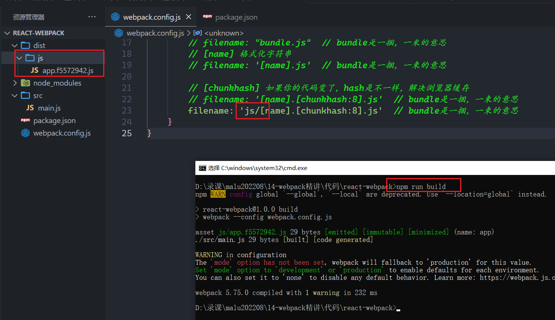Click 'WARNING in configuration' text in cmd

(241, 255)
